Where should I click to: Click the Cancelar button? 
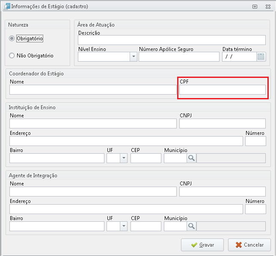249,245
